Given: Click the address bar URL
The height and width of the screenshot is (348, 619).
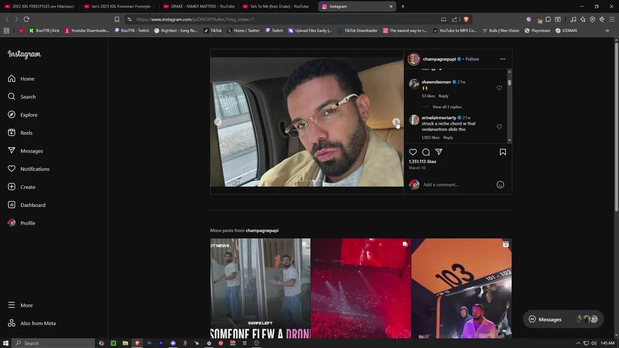Looking at the screenshot, I should tap(195, 19).
